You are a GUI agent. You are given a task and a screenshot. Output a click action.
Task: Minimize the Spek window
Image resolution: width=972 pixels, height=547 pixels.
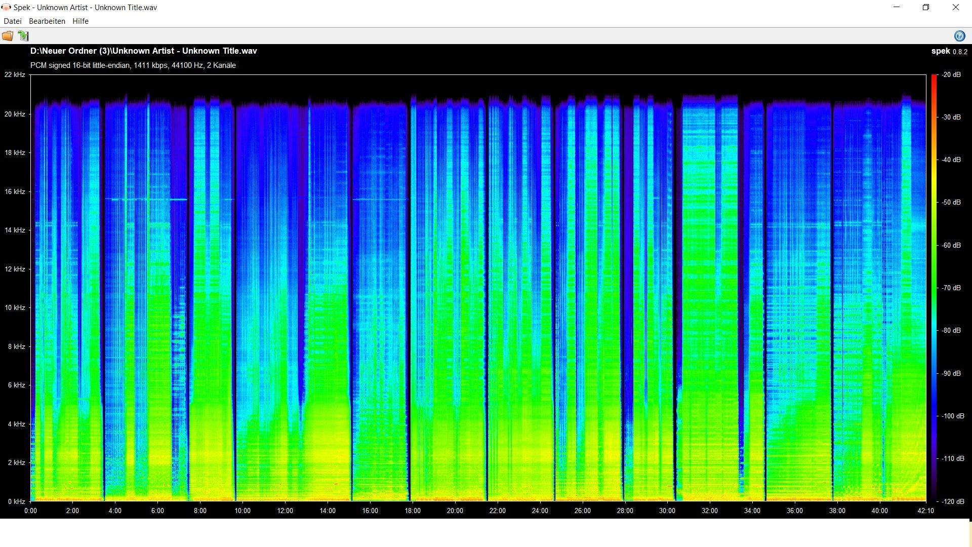pos(897,8)
